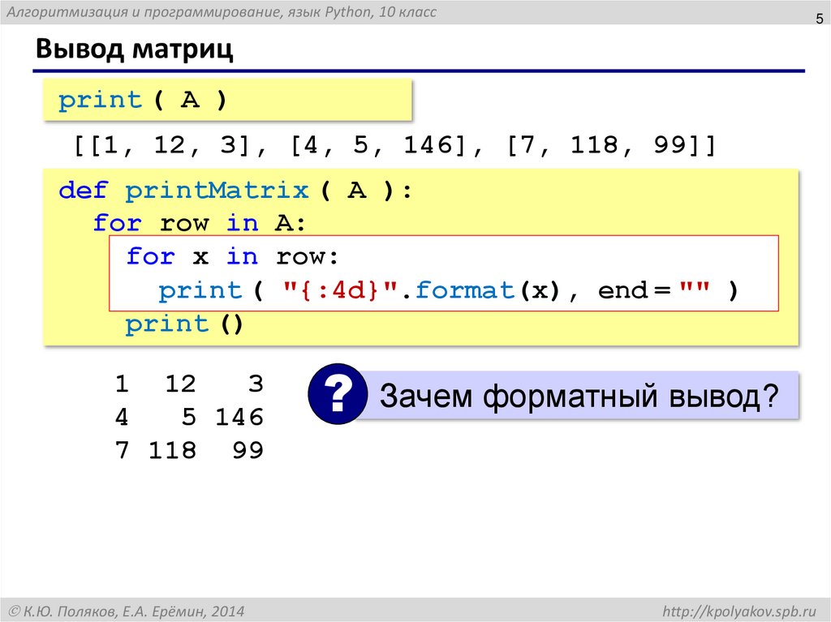Click the blue question mark icon
The image size is (831, 622).
pyautogui.click(x=338, y=393)
